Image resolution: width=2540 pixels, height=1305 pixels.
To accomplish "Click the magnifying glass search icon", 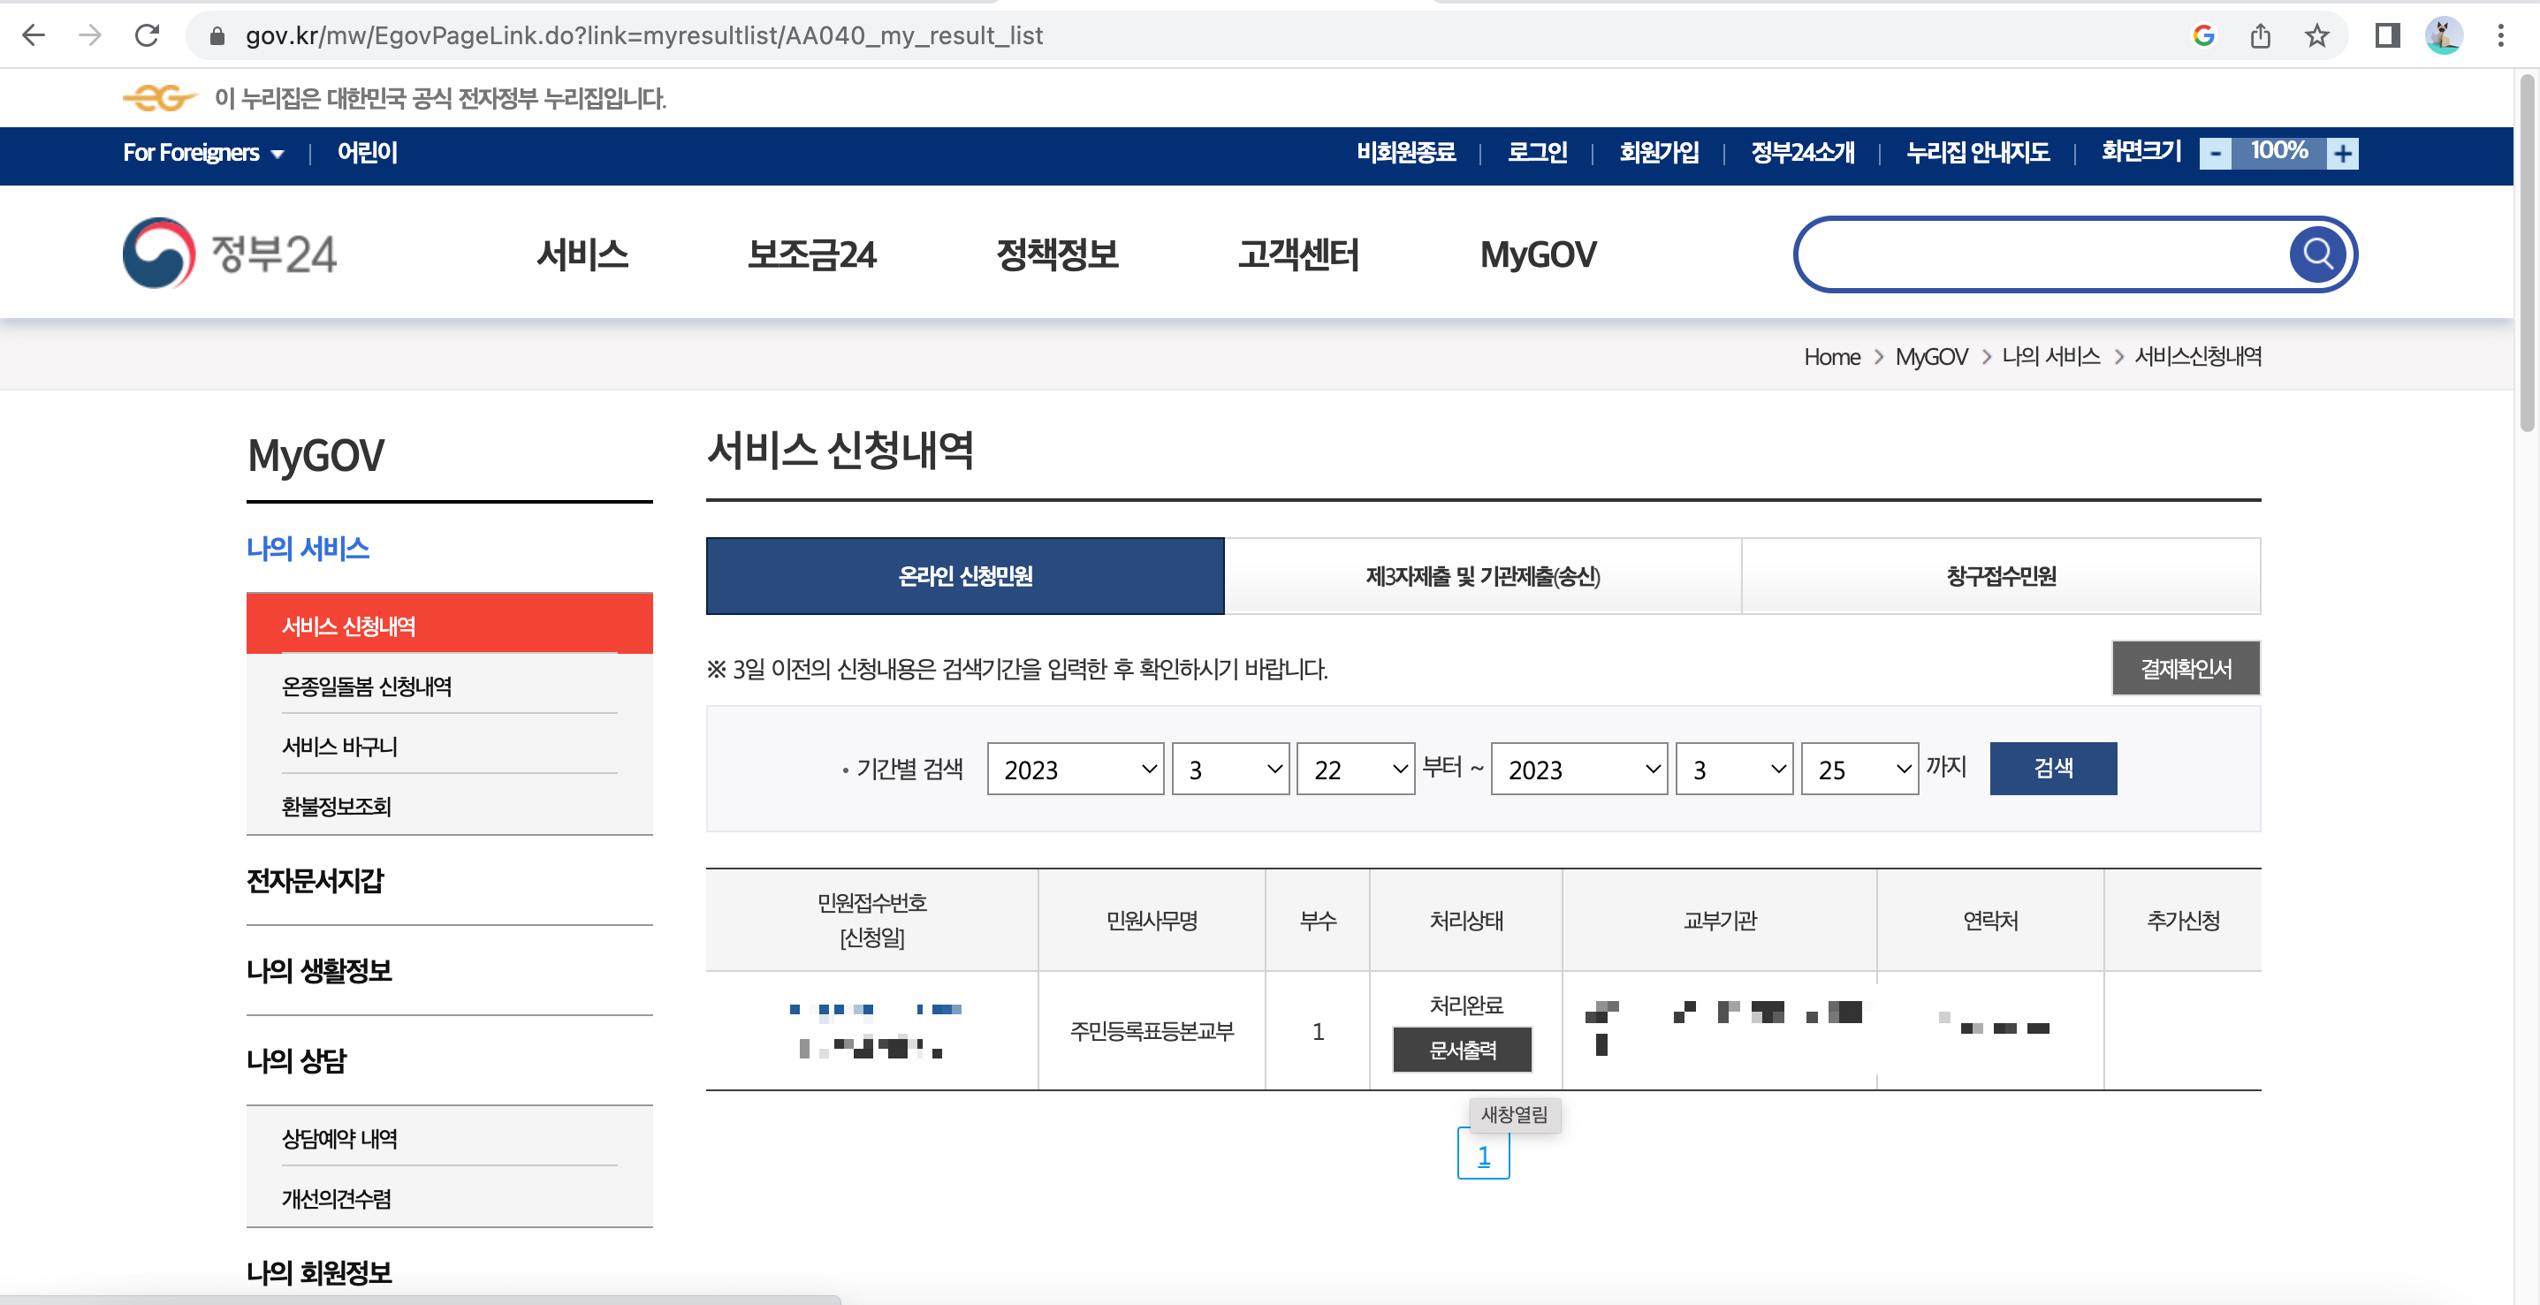I will (x=2316, y=254).
